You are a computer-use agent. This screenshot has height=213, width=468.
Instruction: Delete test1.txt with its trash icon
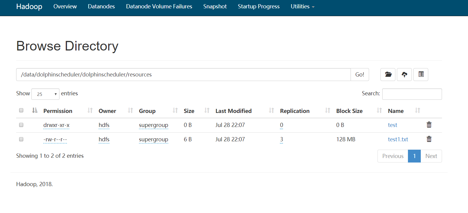click(429, 139)
